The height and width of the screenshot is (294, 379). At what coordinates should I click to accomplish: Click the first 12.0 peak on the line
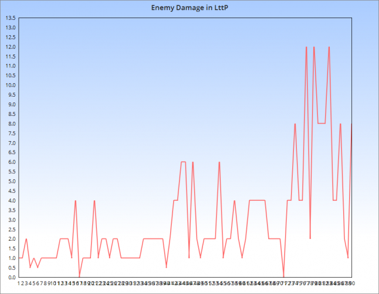point(306,47)
